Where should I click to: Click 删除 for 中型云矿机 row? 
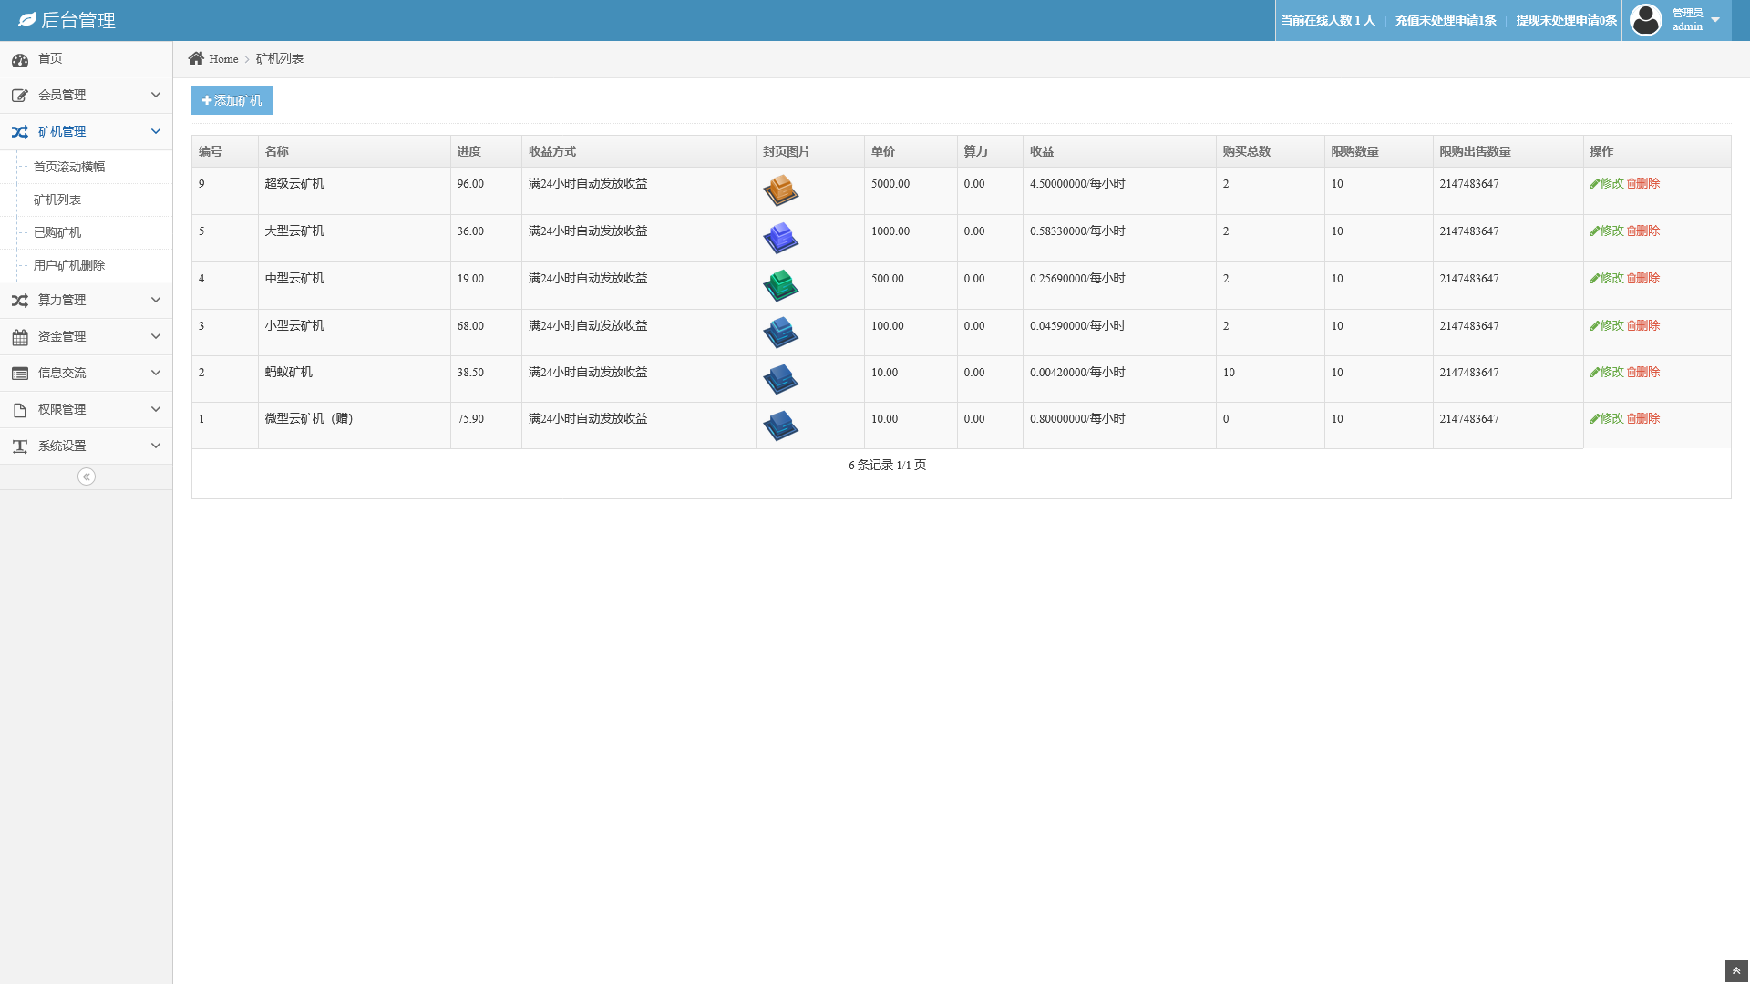1643,278
